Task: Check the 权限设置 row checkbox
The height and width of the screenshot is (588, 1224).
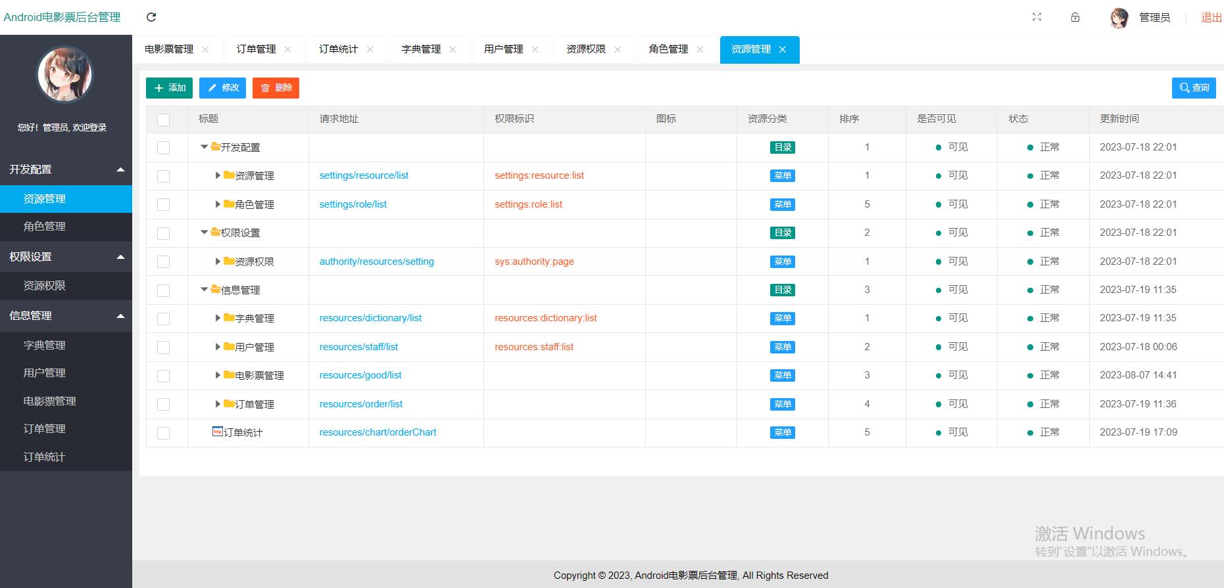Action: [164, 233]
